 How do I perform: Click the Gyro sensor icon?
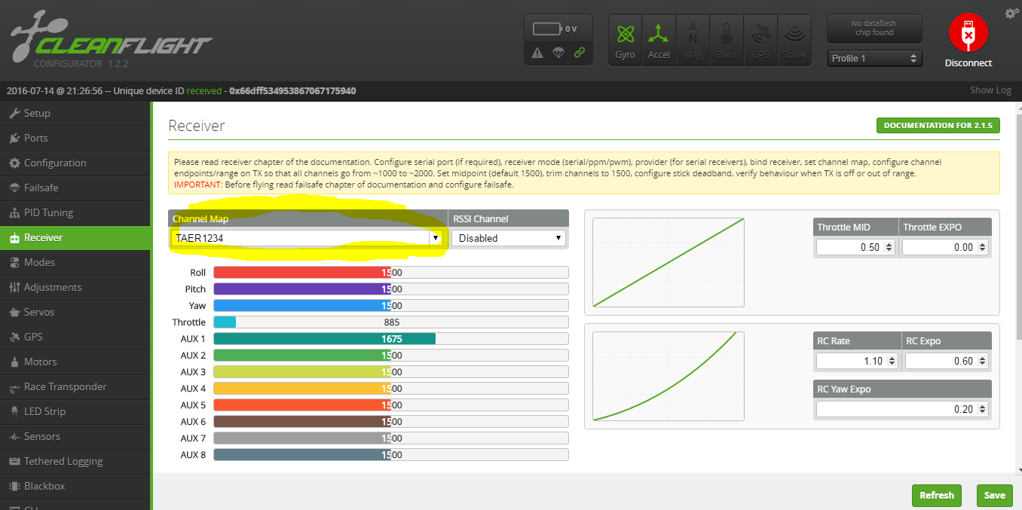pos(625,41)
